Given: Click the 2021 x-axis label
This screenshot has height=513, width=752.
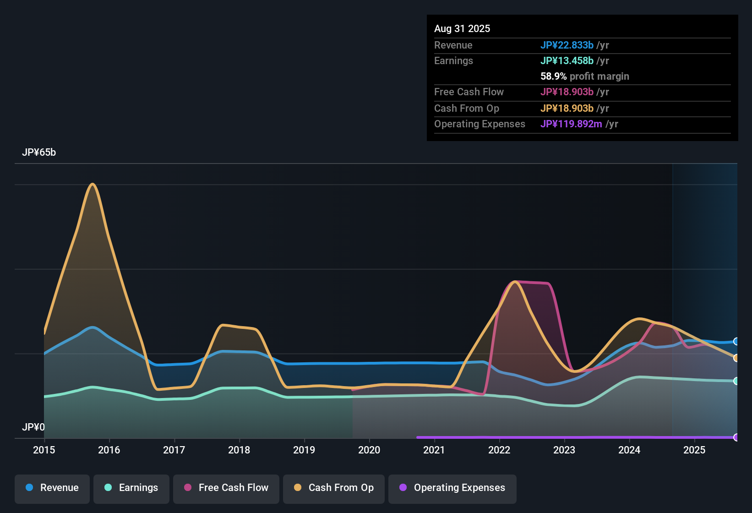Looking at the screenshot, I should tap(434, 450).
